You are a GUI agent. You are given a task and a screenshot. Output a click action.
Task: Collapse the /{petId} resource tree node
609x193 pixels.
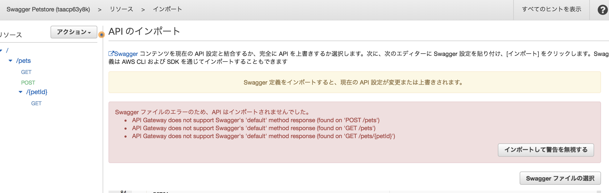[x=20, y=92]
